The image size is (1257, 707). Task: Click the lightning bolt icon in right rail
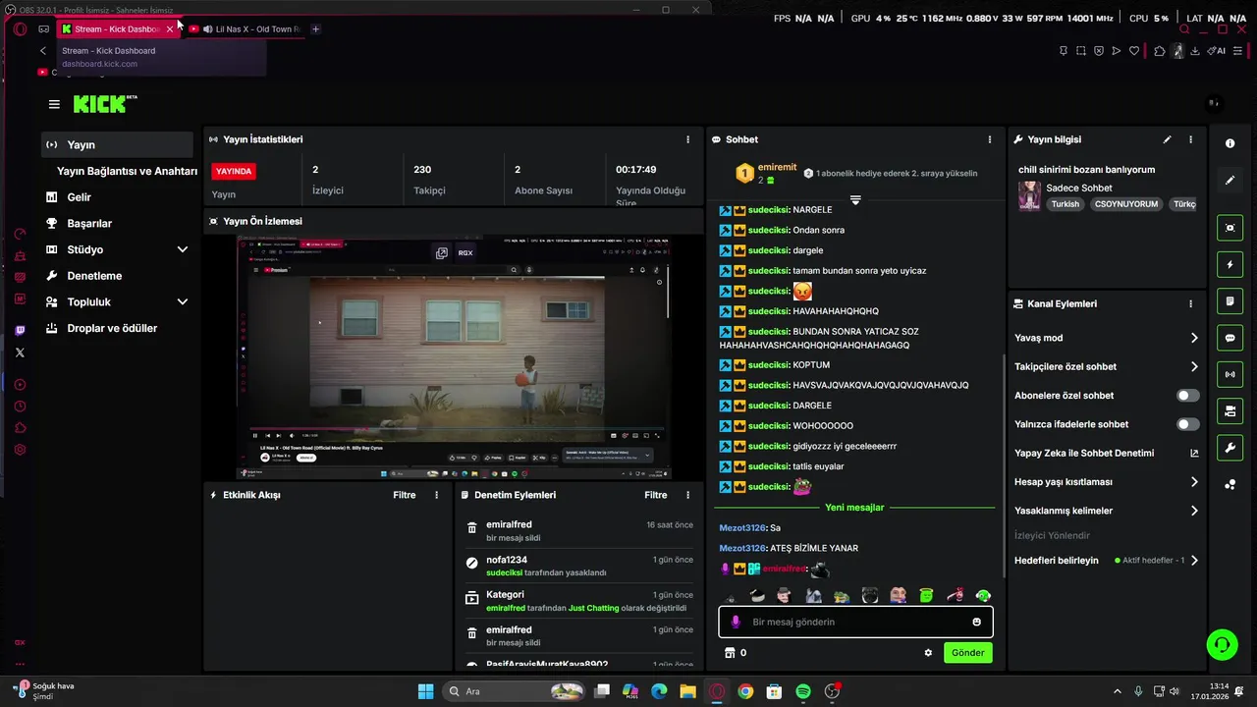point(1230,265)
